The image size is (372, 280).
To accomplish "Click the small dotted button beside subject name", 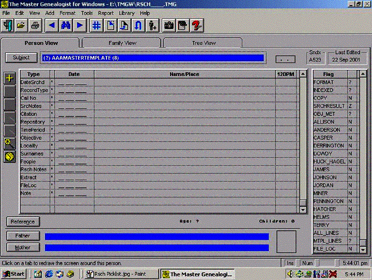I will click(x=285, y=59).
